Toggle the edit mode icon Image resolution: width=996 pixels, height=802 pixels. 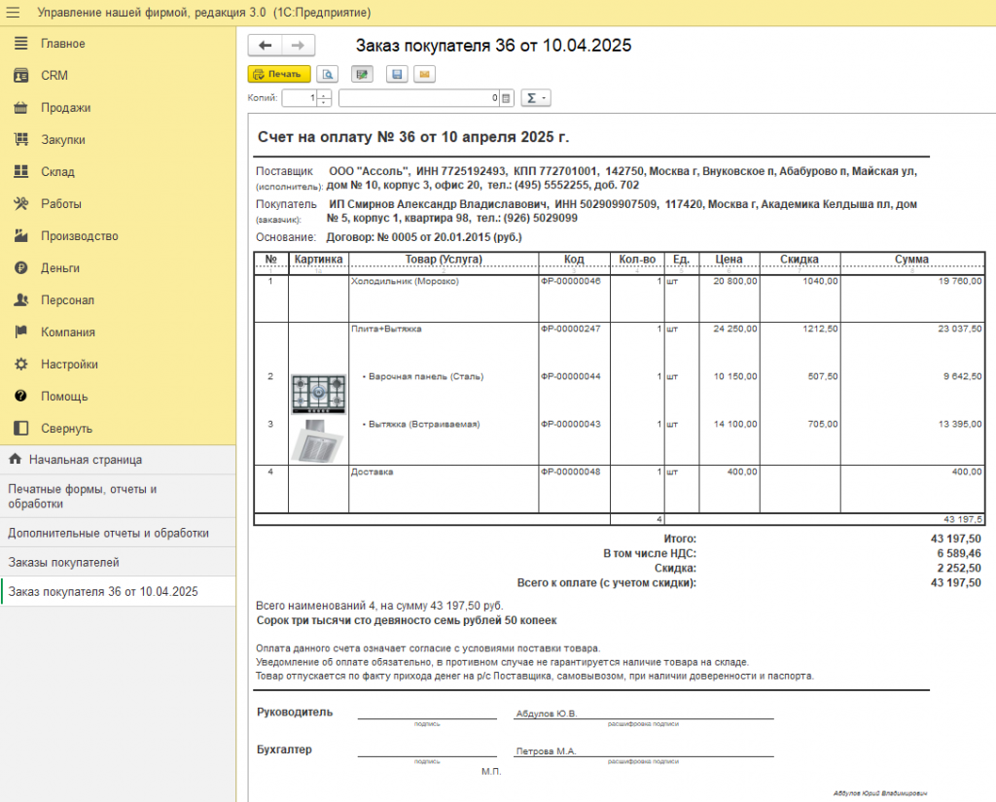pyautogui.click(x=362, y=74)
